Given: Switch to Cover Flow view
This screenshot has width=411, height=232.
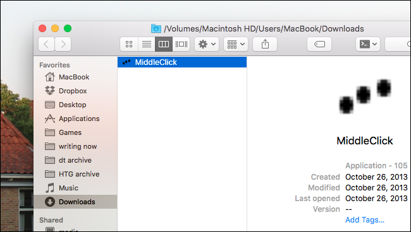Looking at the screenshot, I should (x=181, y=44).
